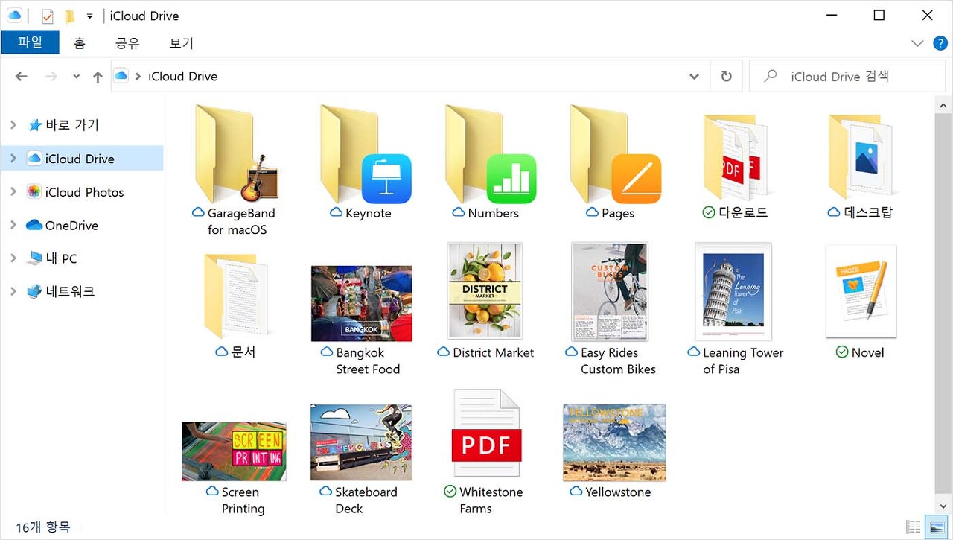Go forward with the right arrow

(51, 77)
